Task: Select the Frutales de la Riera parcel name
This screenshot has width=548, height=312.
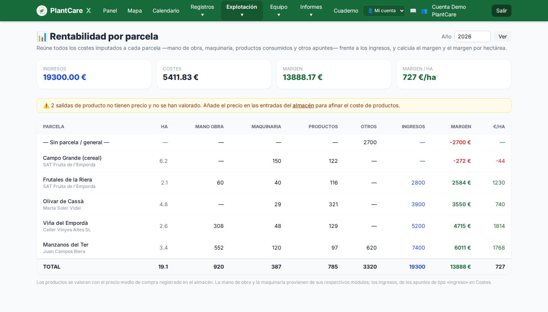Action: pyautogui.click(x=67, y=180)
